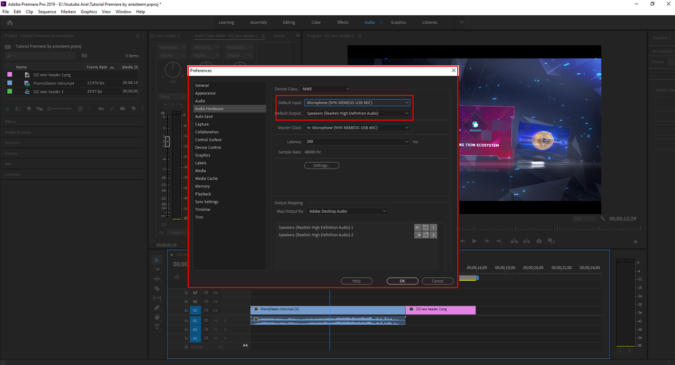Click the mixer volume fader handle
This screenshot has width=675, height=365.
tap(167, 141)
